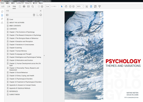Open the 窗口(W) menu
The height and width of the screenshot is (102, 143).
click(35, 3)
